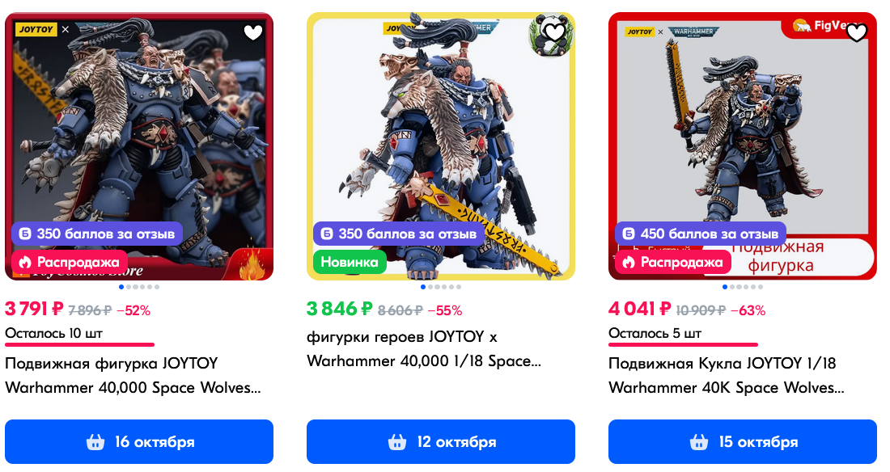Add the 4 041 ₽ figure to favorites
890x472 pixels.
click(x=857, y=33)
